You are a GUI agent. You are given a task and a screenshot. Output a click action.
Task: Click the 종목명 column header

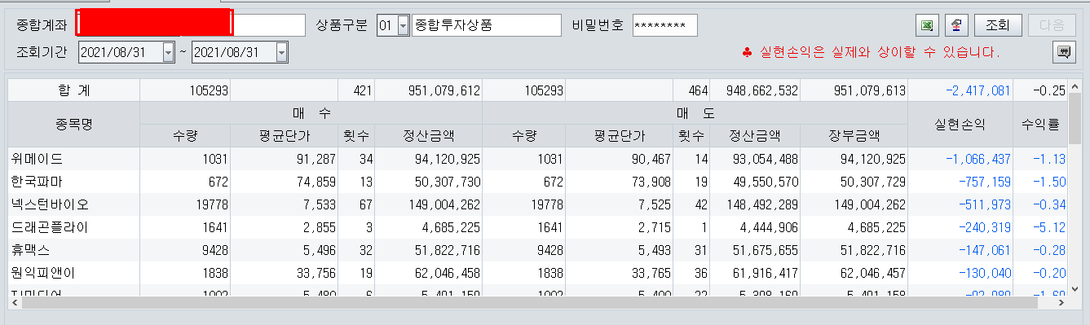click(x=73, y=124)
